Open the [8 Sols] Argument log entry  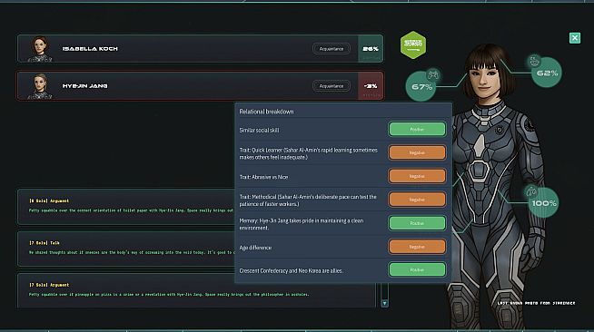pyautogui.click(x=126, y=207)
